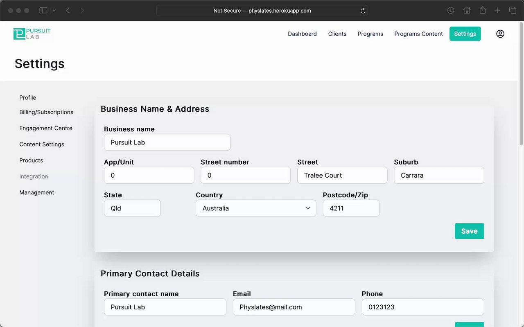Click the Business Name & Address heading

155,109
